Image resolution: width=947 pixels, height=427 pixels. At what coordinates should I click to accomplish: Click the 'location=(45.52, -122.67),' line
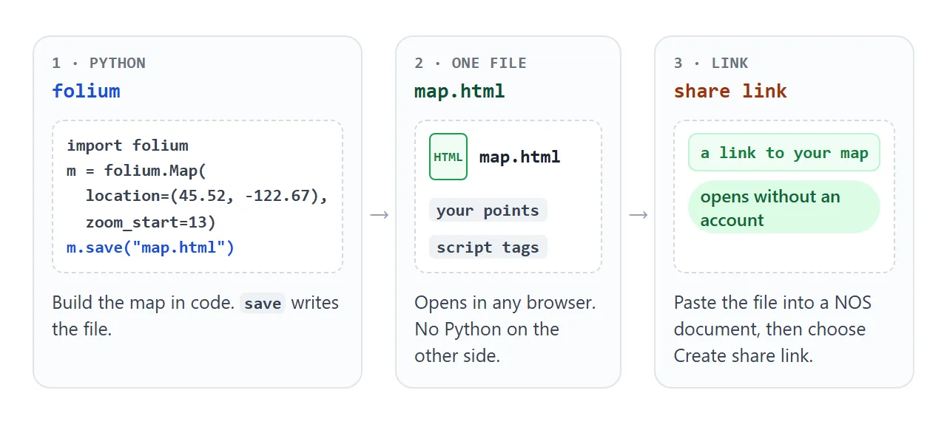[206, 195]
